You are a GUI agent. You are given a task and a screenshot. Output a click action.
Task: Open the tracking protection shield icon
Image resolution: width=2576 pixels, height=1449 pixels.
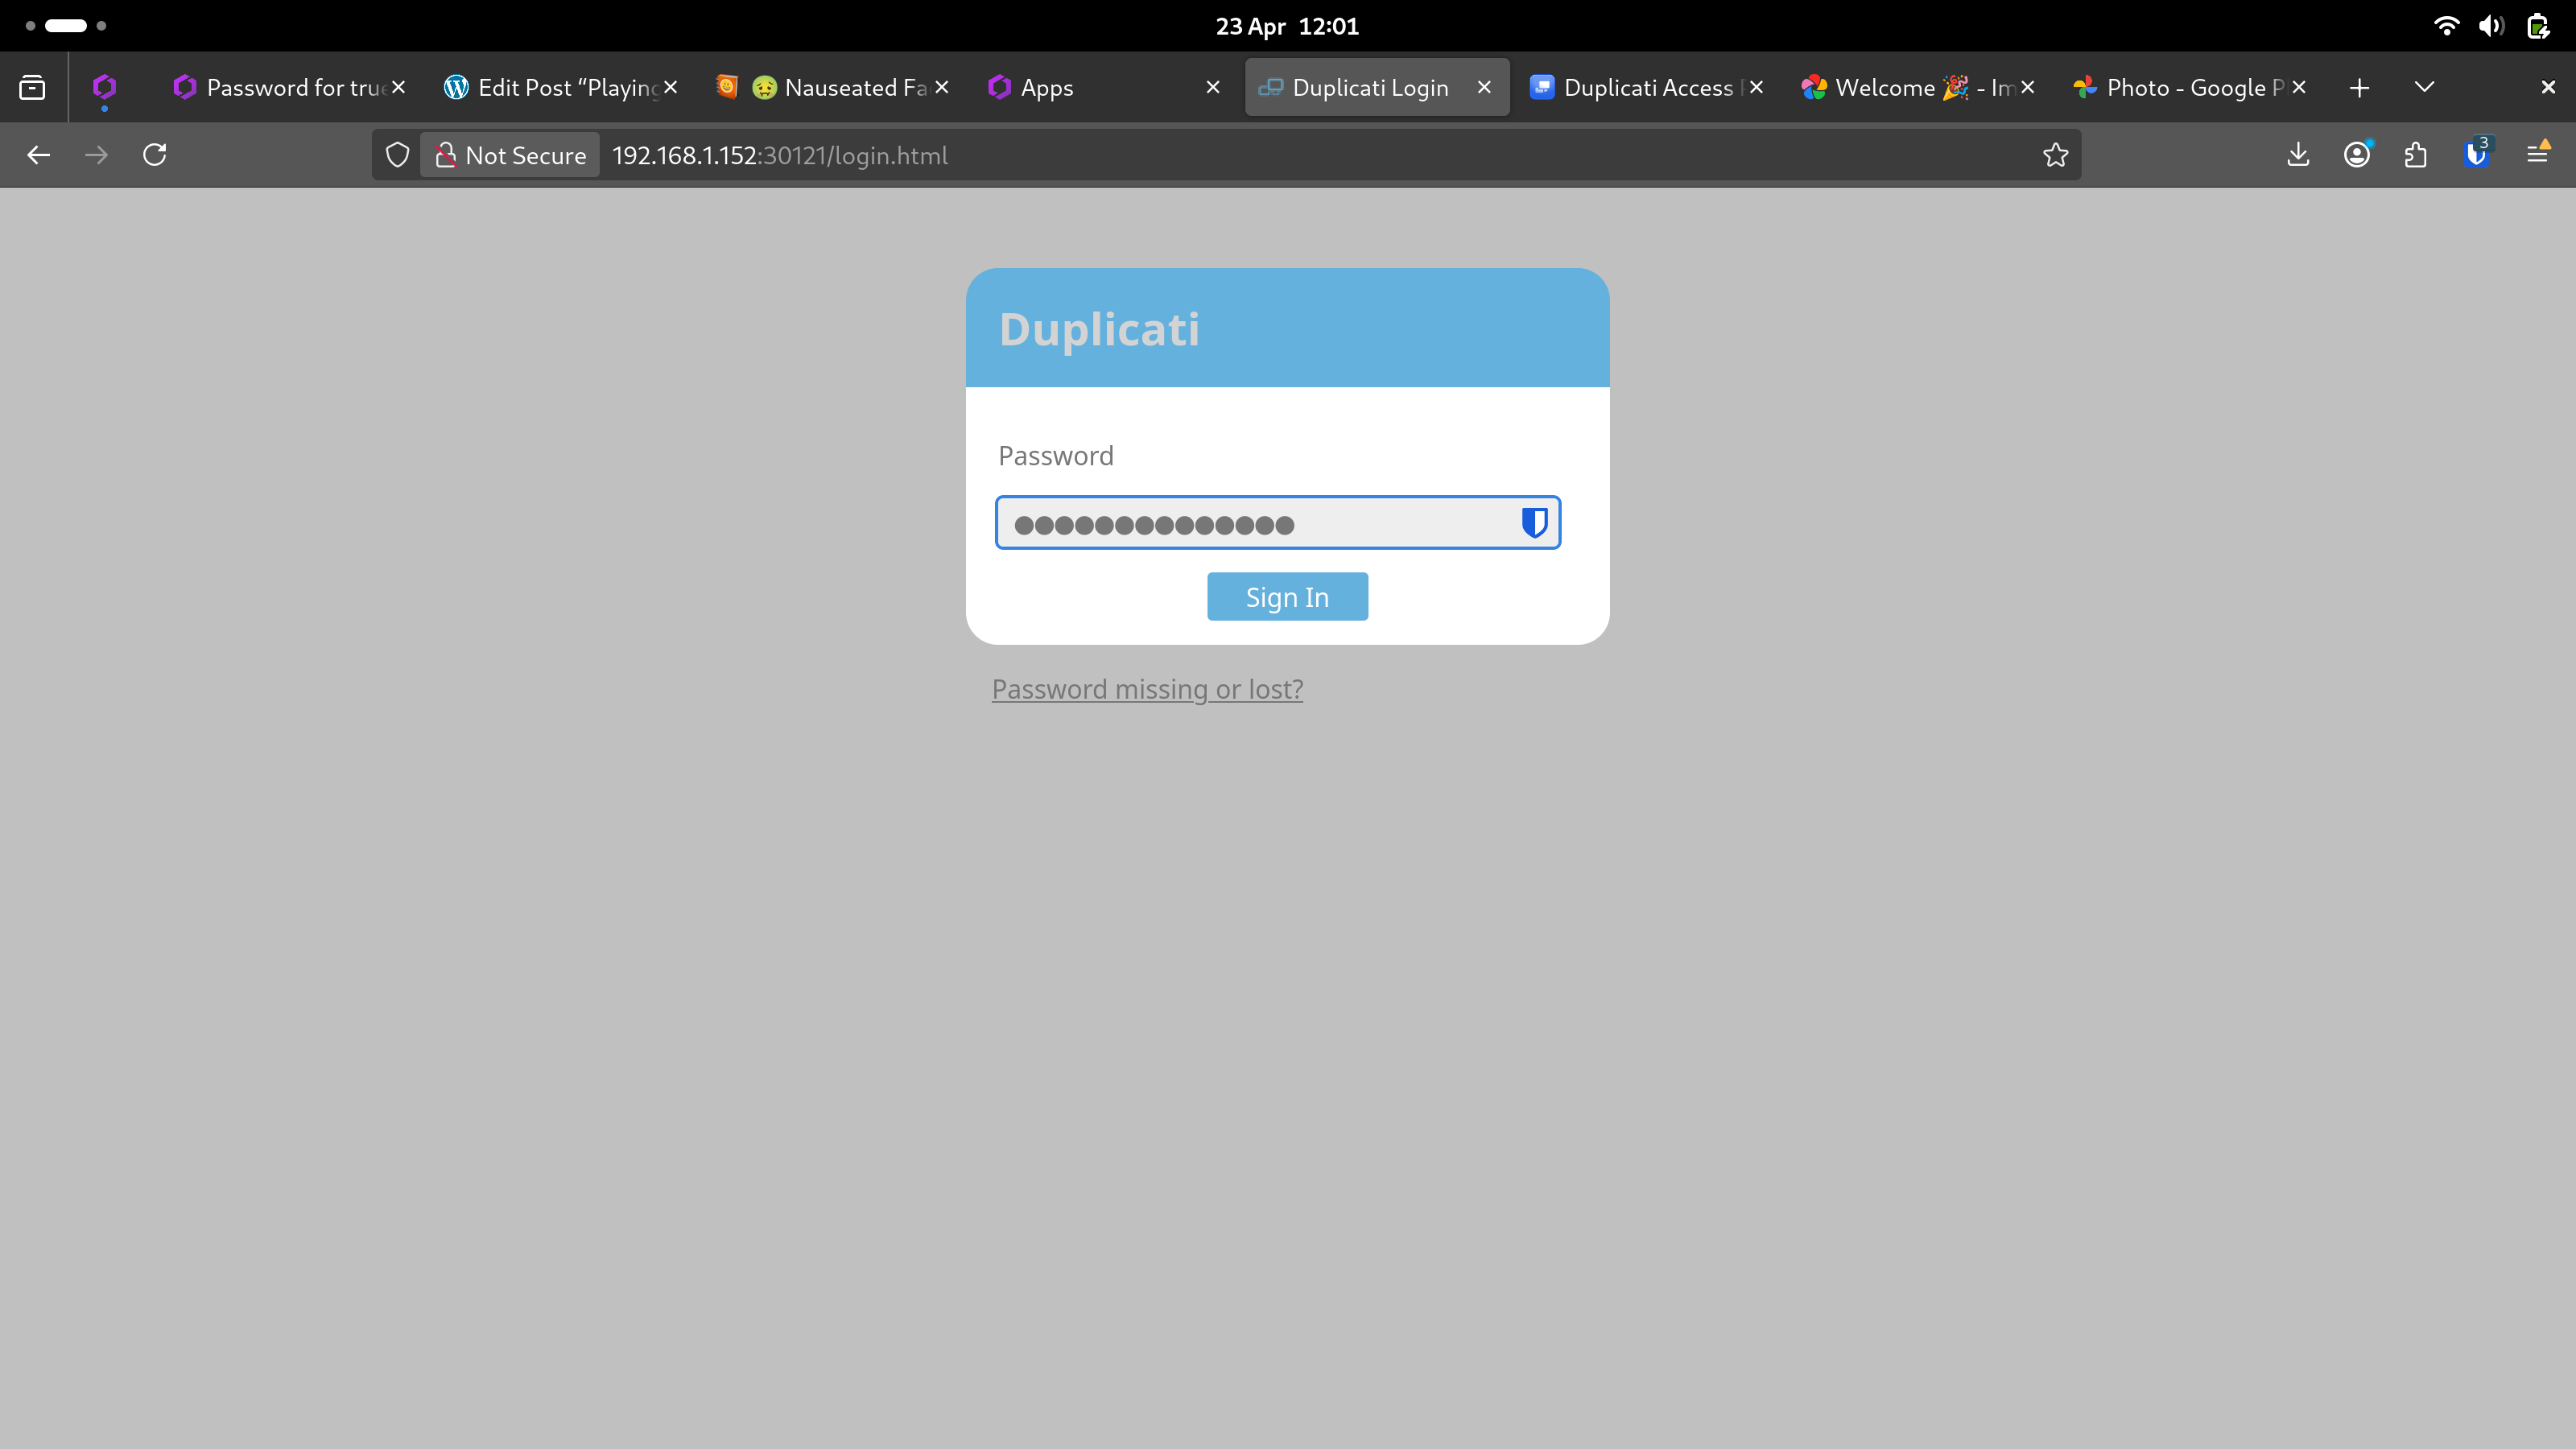click(x=397, y=155)
